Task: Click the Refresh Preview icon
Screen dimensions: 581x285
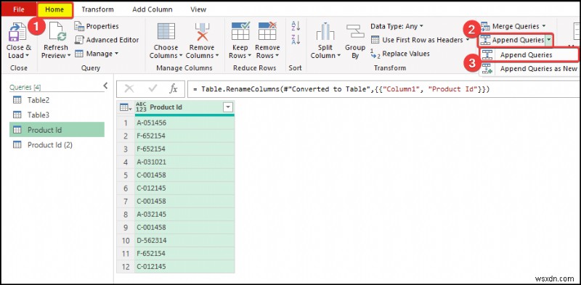Action: coord(57,31)
